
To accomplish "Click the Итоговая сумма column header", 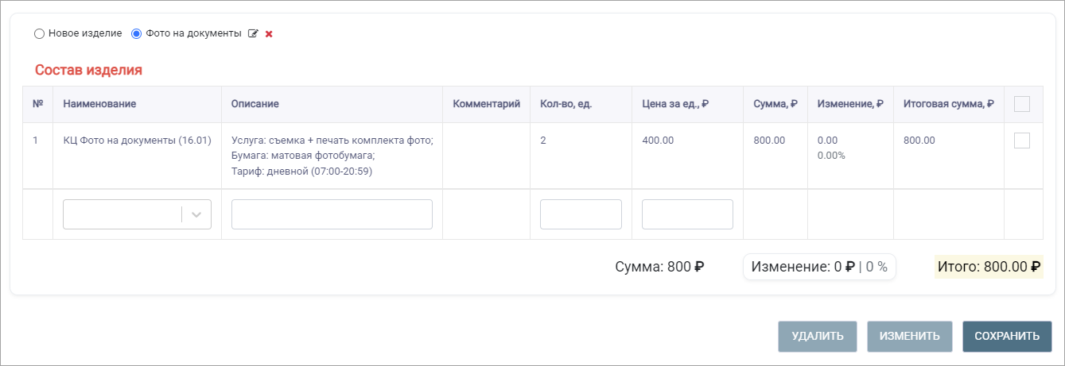I will [x=949, y=104].
